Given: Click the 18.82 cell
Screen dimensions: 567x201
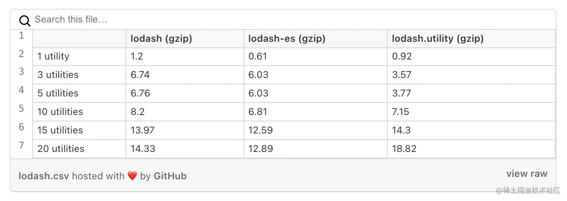Looking at the screenshot, I should tap(404, 149).
